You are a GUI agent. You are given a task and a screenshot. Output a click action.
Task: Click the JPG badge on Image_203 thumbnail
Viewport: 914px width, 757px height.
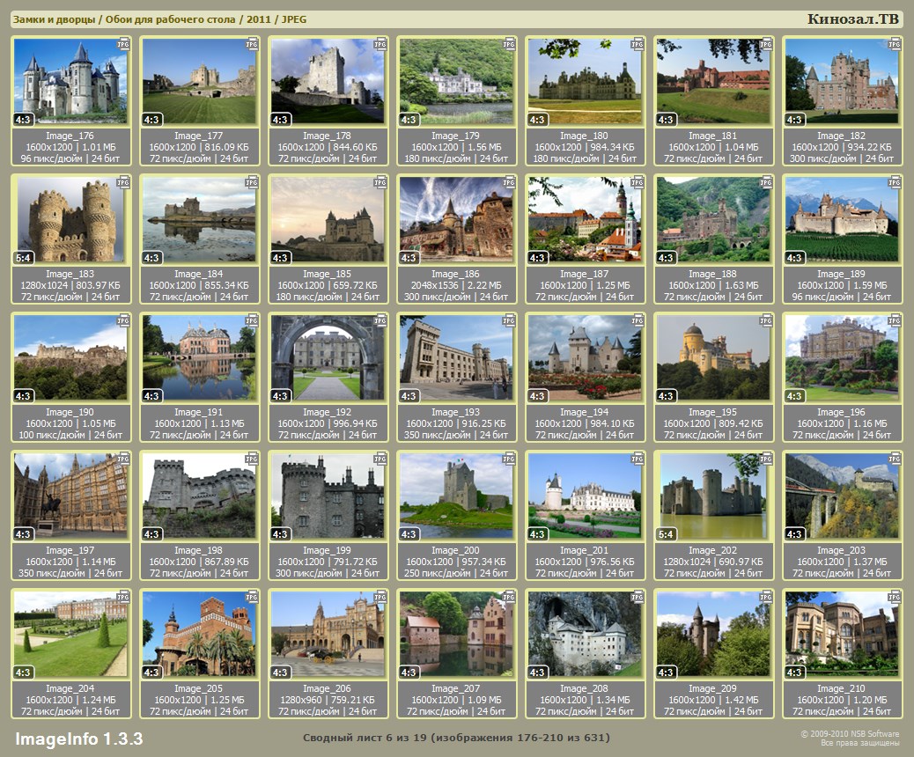(x=894, y=459)
